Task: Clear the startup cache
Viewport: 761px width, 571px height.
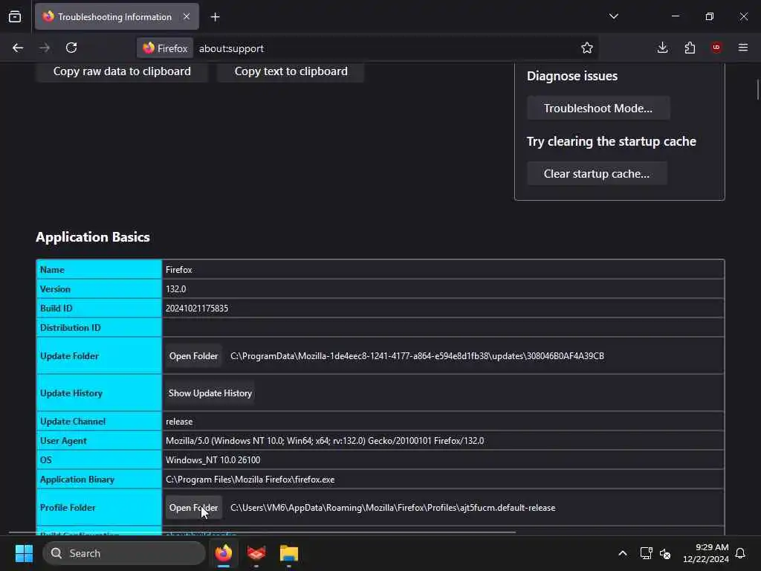Action: point(597,173)
